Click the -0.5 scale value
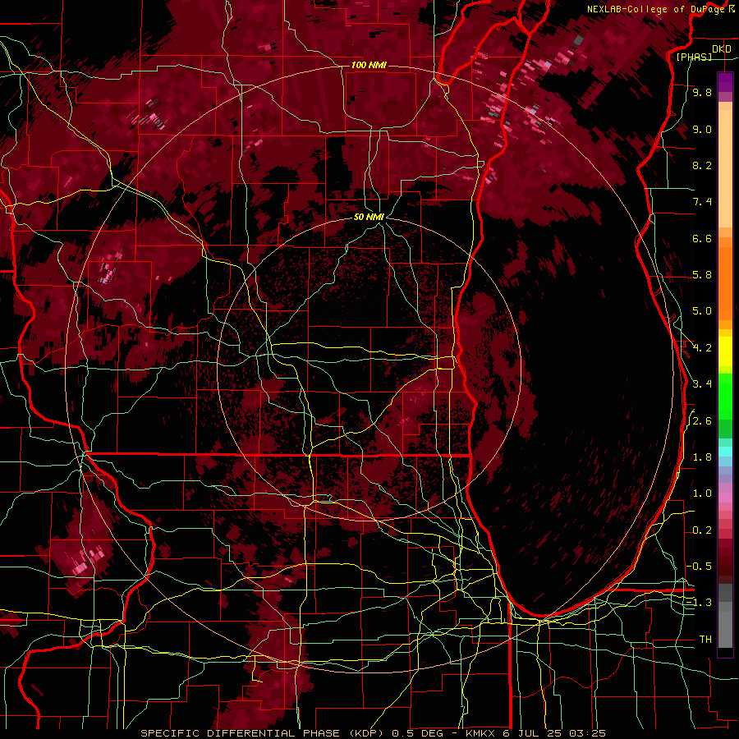This screenshot has width=739, height=739. coord(700,567)
